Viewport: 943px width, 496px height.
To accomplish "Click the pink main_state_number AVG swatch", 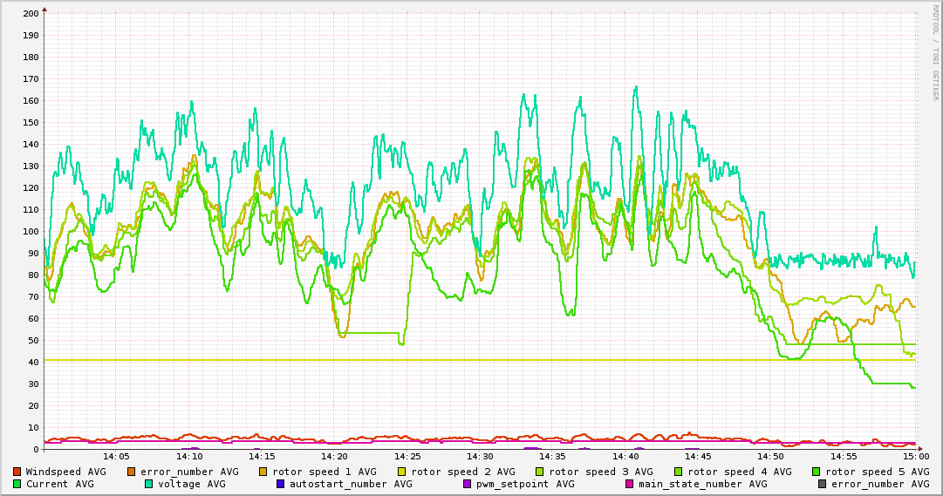I will (x=629, y=484).
